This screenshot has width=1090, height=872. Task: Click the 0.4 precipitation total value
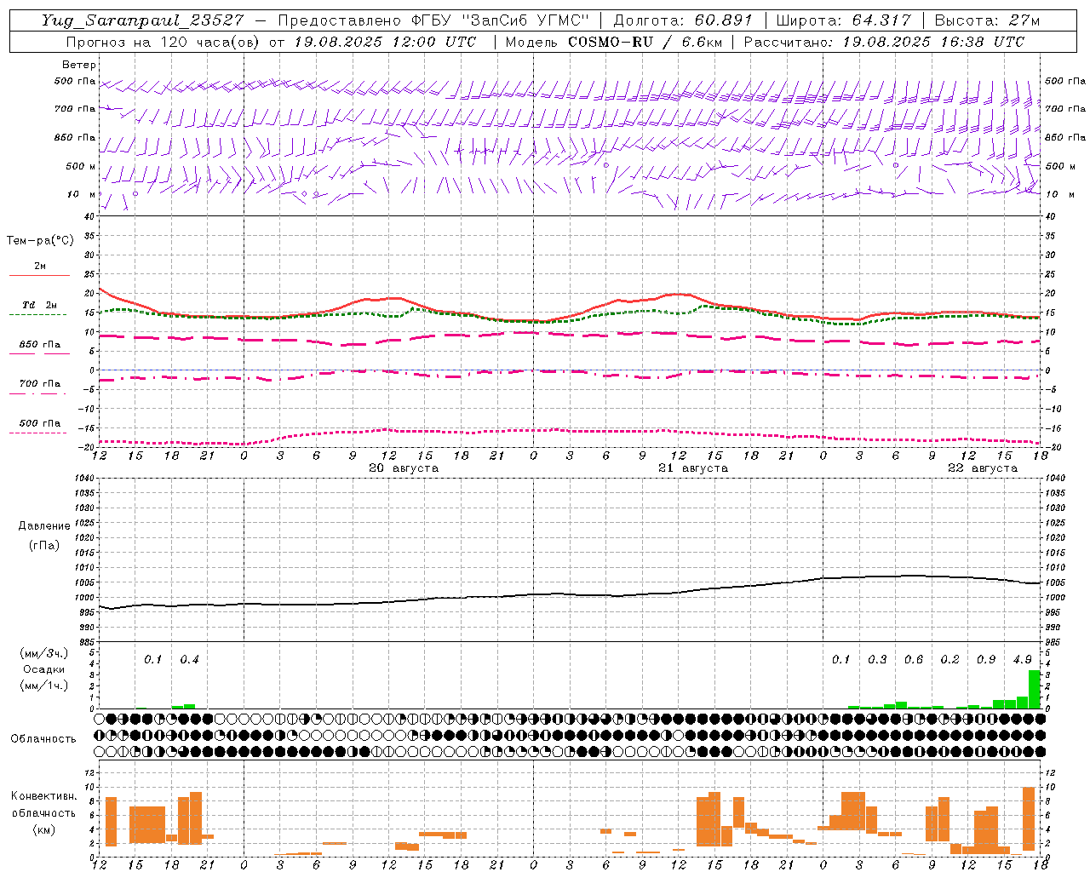pyautogui.click(x=189, y=659)
